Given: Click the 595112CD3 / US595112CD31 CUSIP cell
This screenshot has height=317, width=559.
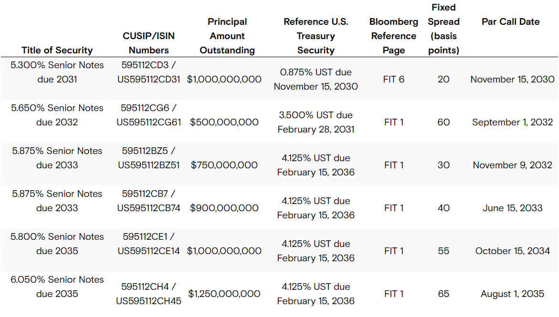Looking at the screenshot, I should pyautogui.click(x=148, y=72).
